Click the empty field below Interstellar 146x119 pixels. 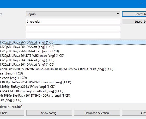coord(73,29)
